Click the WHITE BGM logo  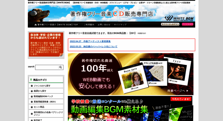[179, 18]
